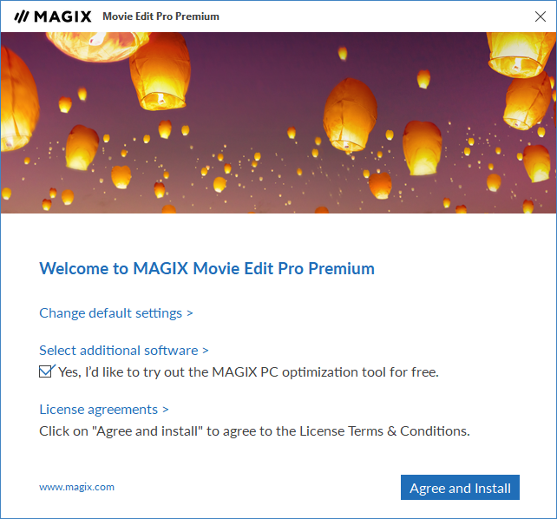Expand the arrow beside Select additional software
The image size is (557, 519).
pyautogui.click(x=206, y=351)
